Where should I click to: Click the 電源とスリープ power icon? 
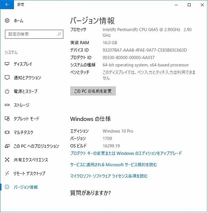(x=7, y=91)
